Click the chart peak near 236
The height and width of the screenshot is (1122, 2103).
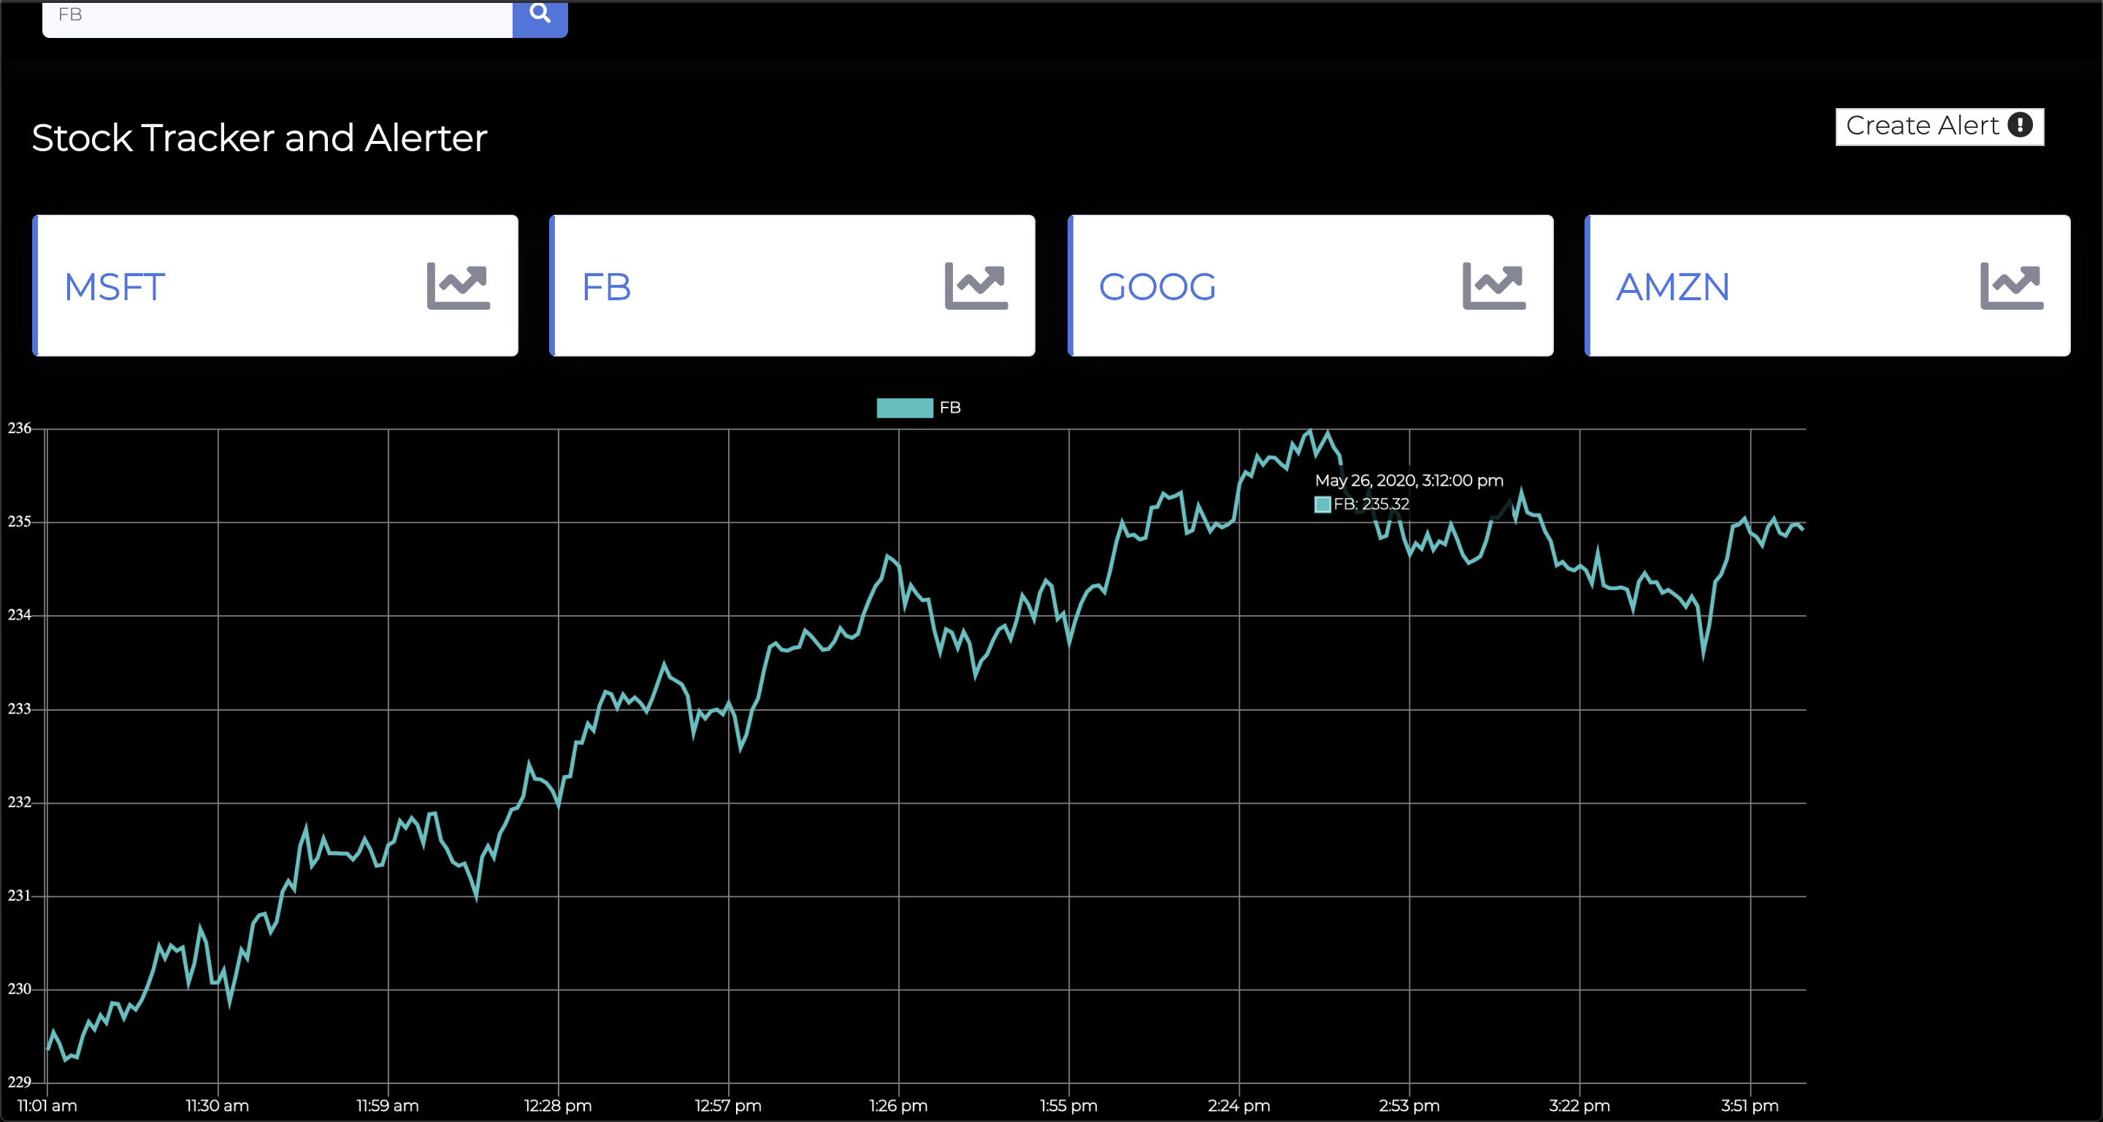tap(1311, 430)
